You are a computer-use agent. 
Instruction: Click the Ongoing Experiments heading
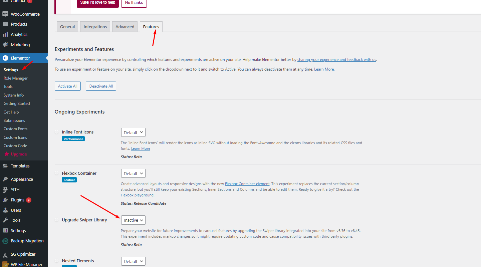[x=80, y=112]
